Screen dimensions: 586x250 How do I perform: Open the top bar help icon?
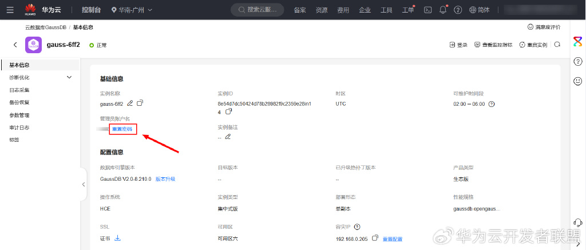coord(458,10)
